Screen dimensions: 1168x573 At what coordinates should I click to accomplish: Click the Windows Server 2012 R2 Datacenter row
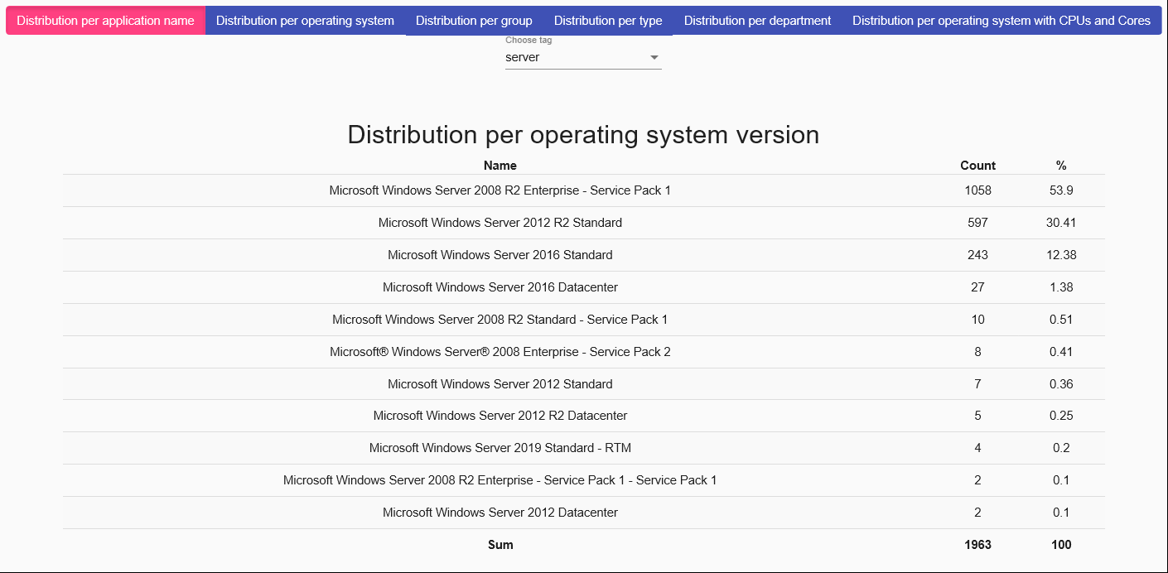500,416
